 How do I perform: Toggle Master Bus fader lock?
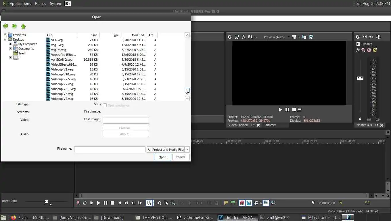pyautogui.click(x=360, y=119)
